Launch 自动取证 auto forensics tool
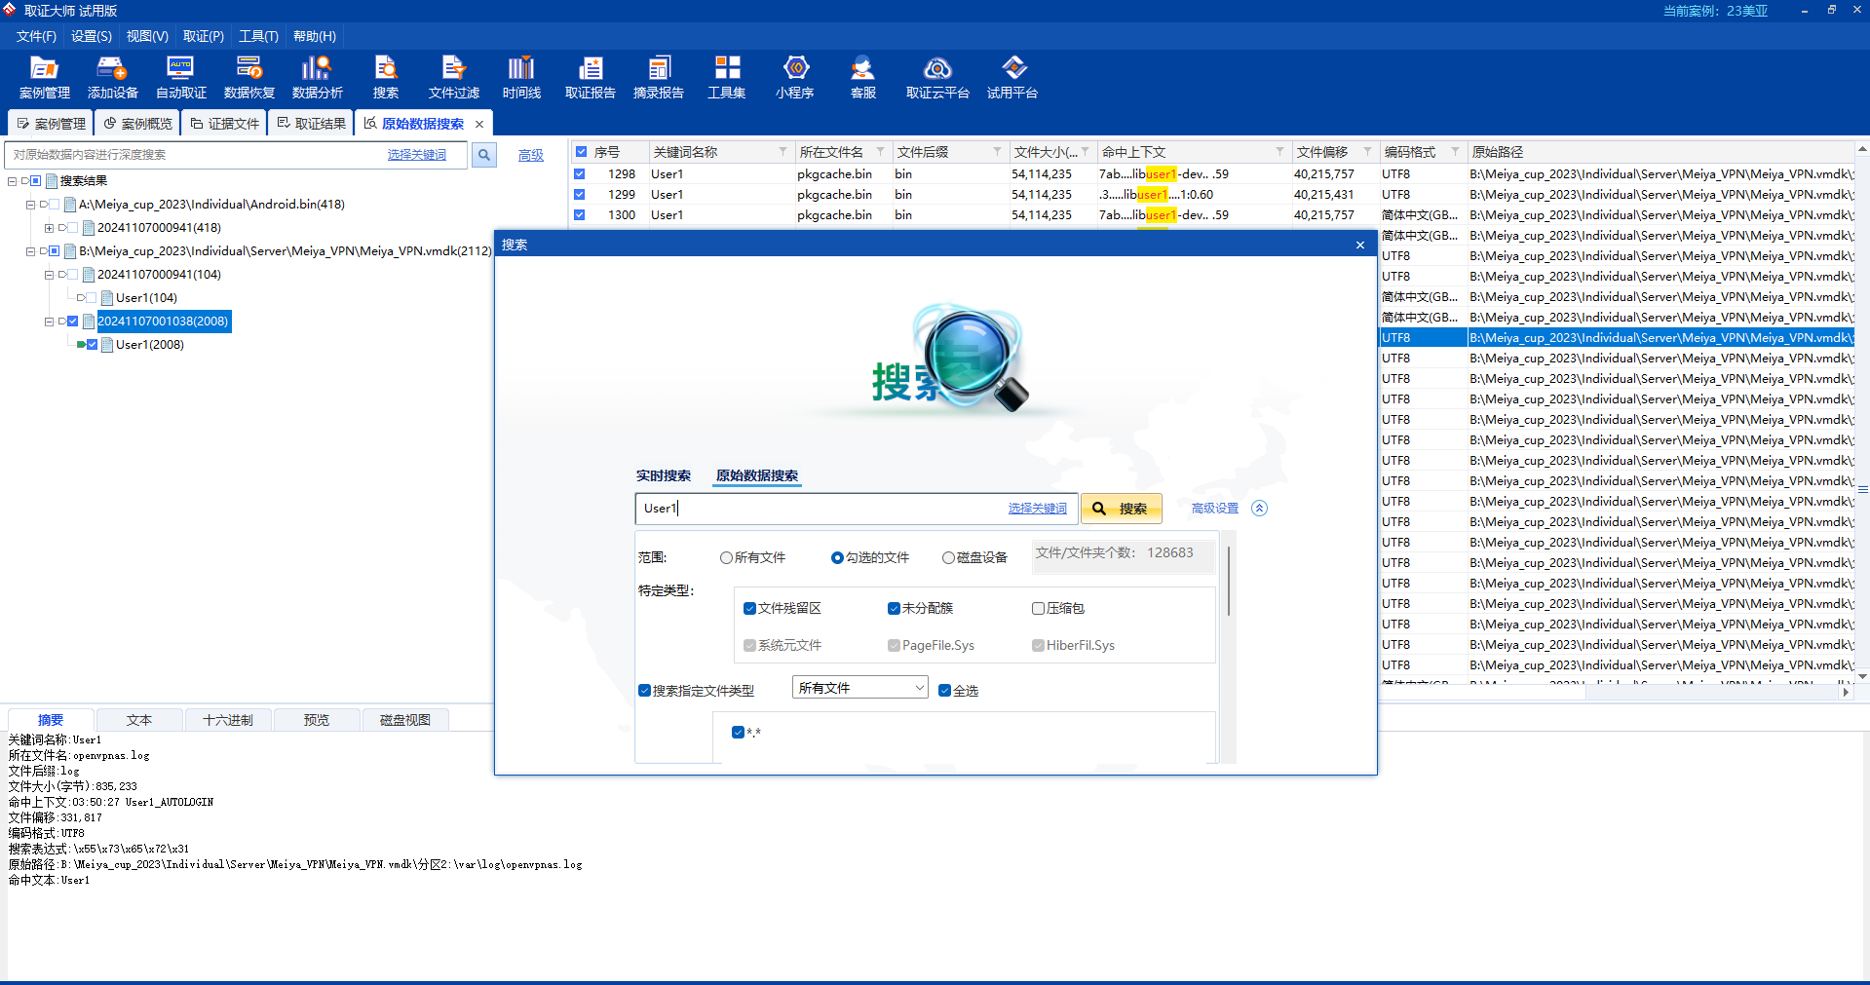This screenshot has width=1870, height=985. pyautogui.click(x=180, y=77)
